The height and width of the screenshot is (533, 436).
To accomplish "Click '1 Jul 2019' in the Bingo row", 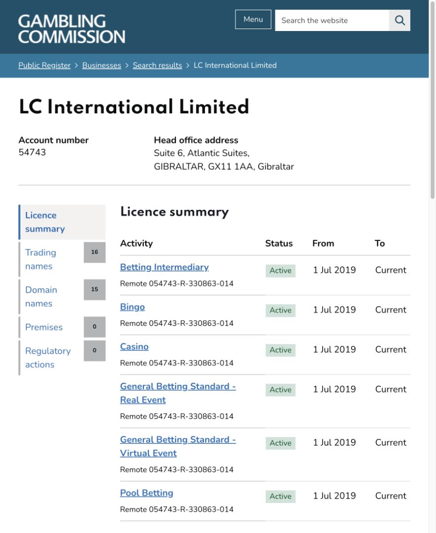I will (x=335, y=310).
